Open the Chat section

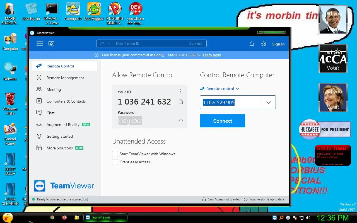coord(65,113)
